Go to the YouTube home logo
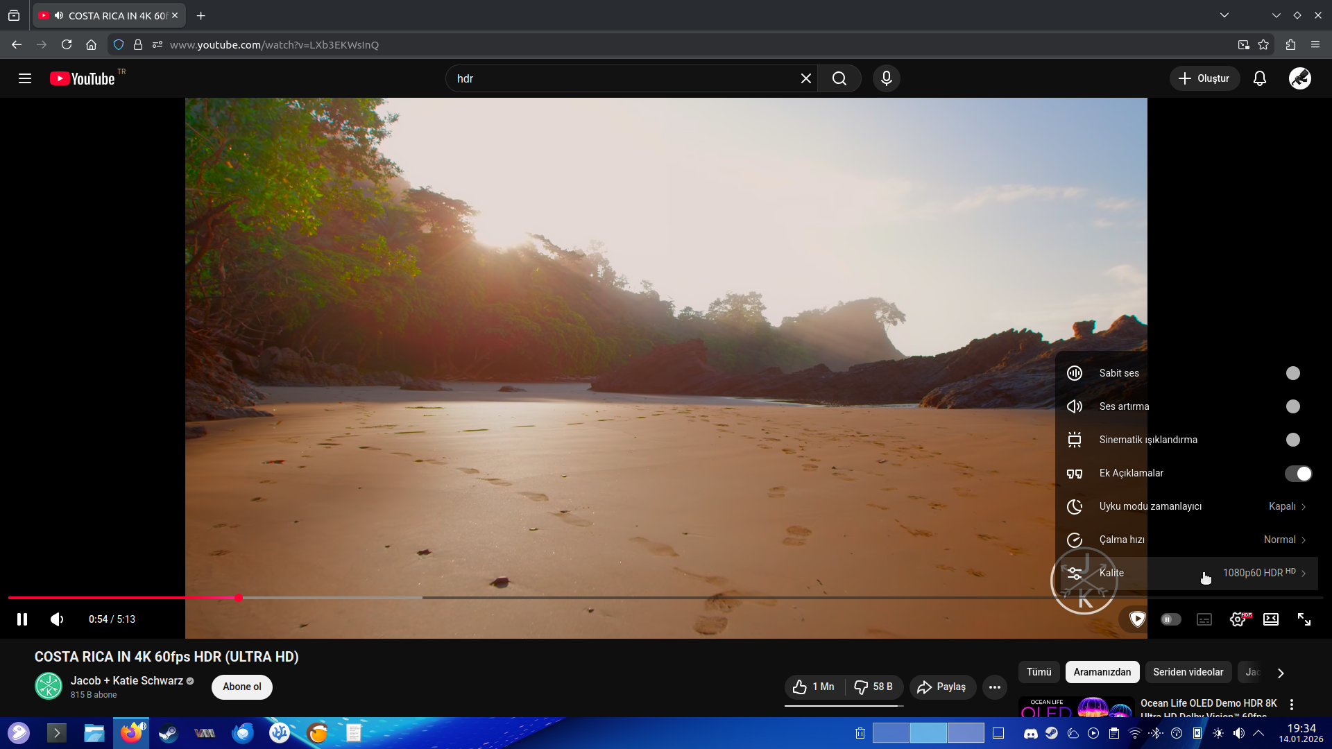The image size is (1332, 749). 83,78
